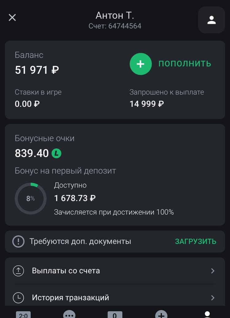
Task: Tap the exclamation warning icon
Action: click(x=18, y=241)
